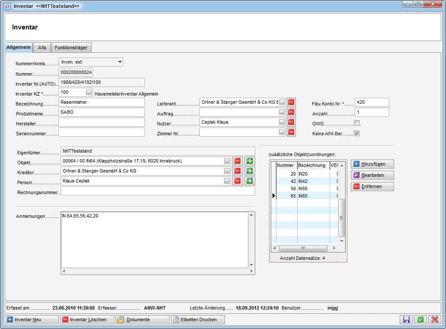Switch to the Afa tab
The image size is (446, 329).
pos(42,48)
